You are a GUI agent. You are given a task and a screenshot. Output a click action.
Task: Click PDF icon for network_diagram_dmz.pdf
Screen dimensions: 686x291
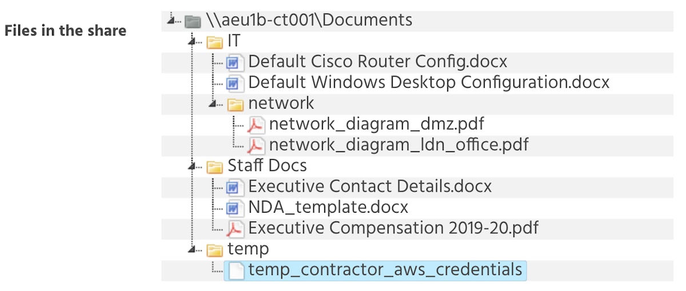coord(255,125)
